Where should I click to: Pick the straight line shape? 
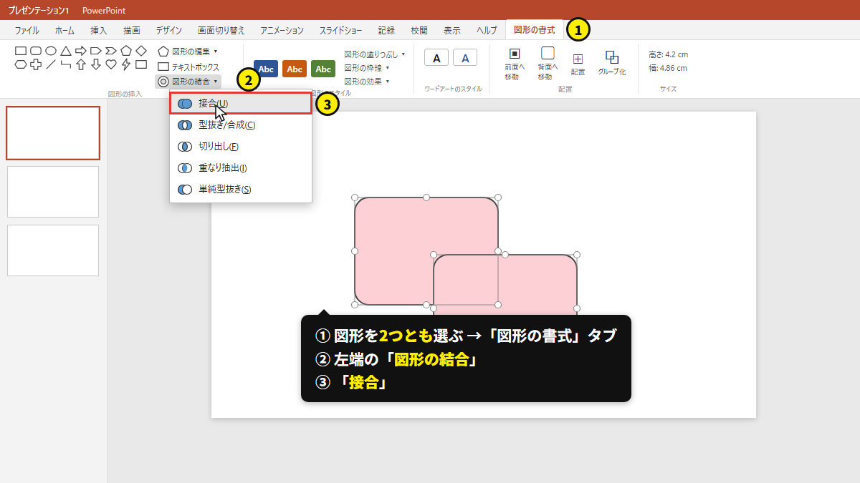51,64
